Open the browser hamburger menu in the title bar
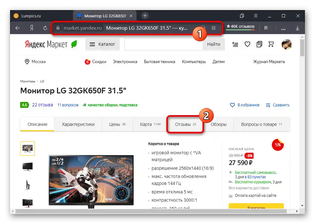The height and width of the screenshot is (224, 315). [x=256, y=16]
